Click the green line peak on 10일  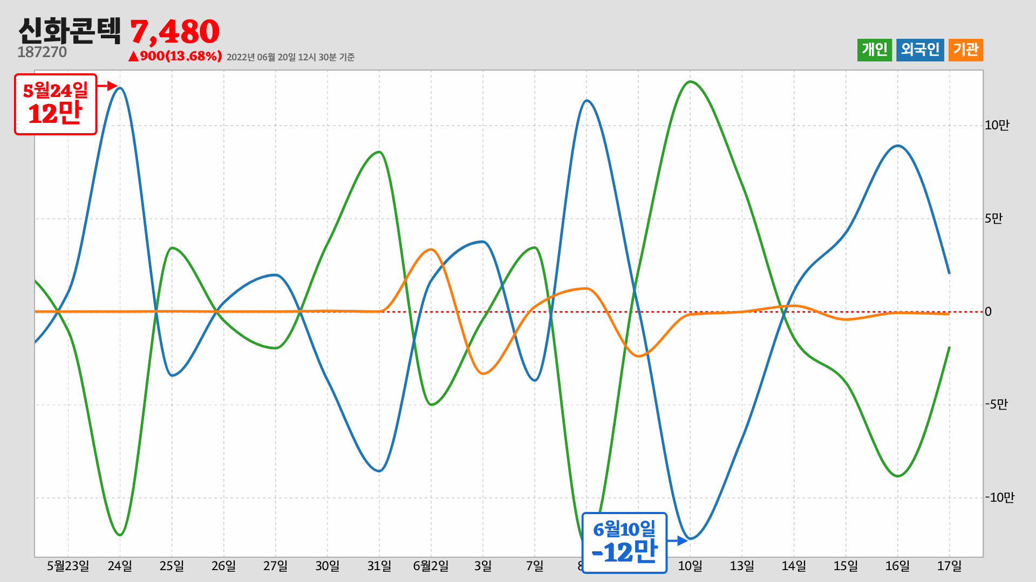(x=690, y=82)
